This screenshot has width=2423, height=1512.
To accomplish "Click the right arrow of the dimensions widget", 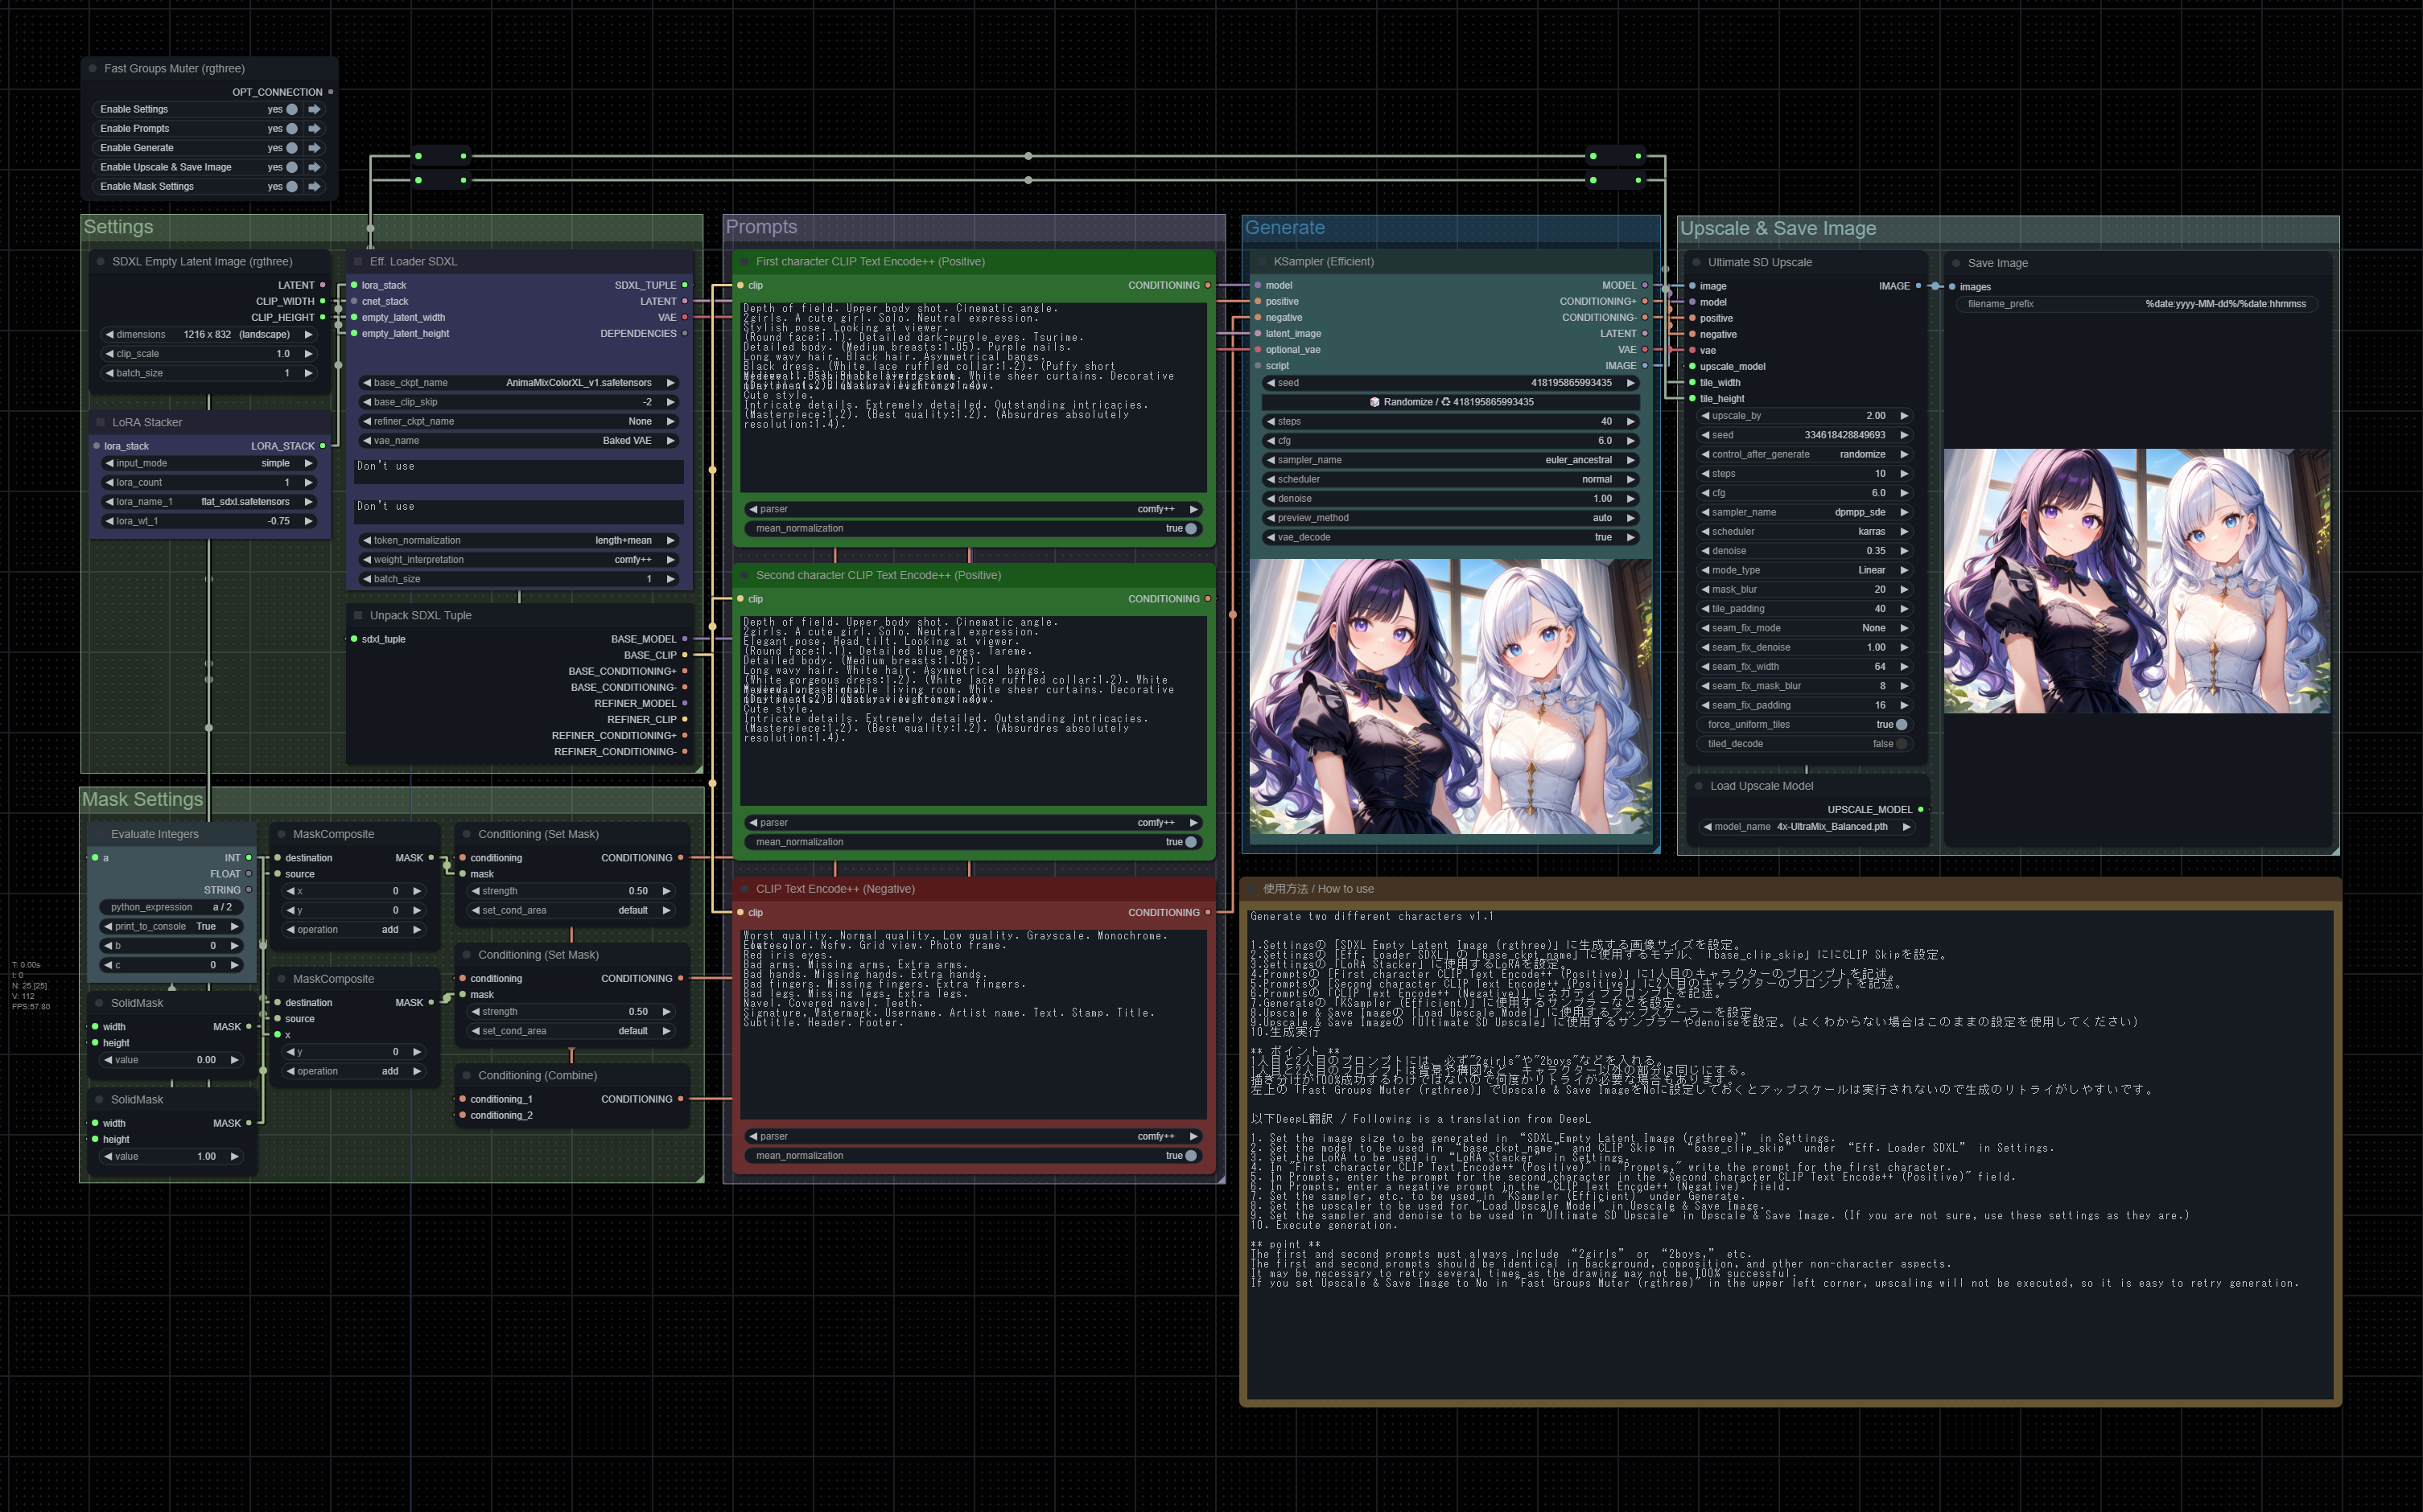I will point(308,334).
